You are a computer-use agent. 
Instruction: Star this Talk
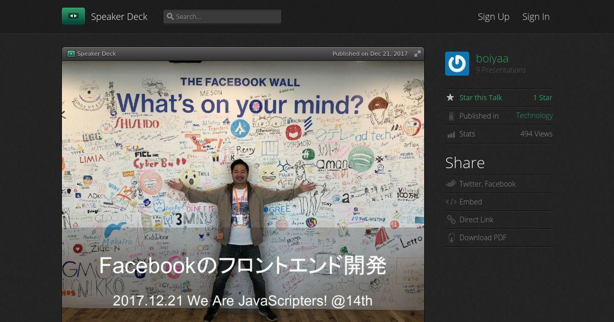[x=480, y=98]
